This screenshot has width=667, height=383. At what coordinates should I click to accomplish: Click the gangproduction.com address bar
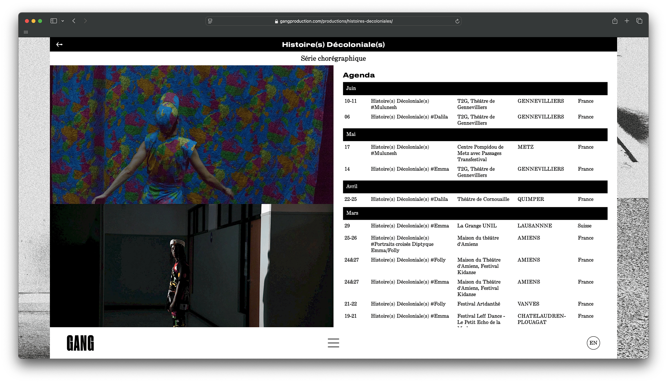click(x=336, y=21)
